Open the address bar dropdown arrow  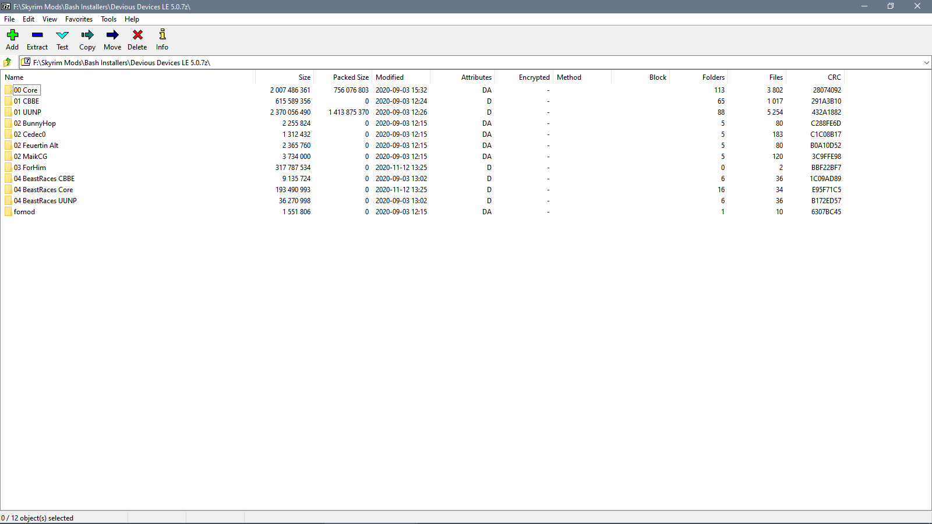pos(926,62)
